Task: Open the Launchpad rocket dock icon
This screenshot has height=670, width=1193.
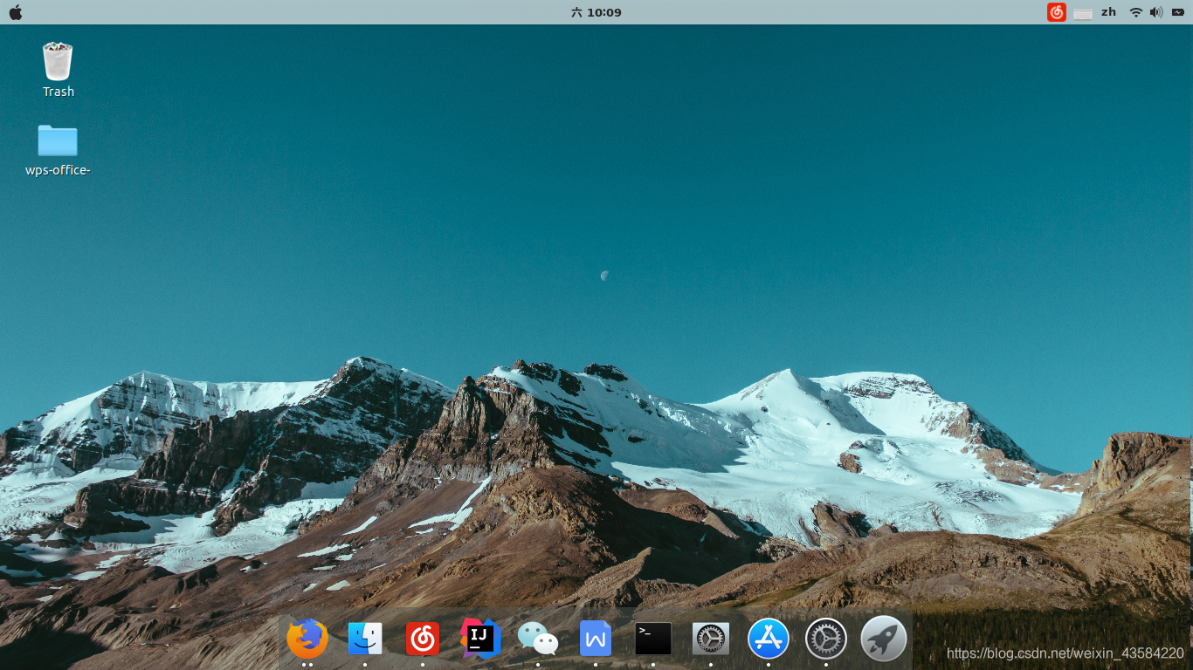Action: [884, 639]
